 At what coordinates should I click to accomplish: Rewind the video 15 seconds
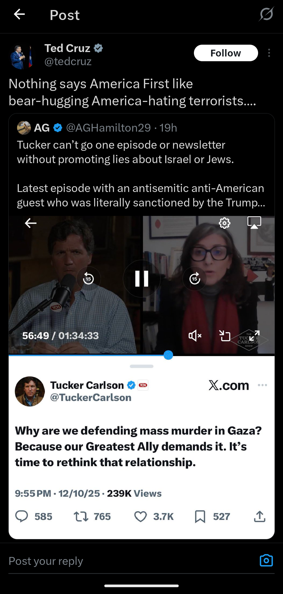coord(89,279)
